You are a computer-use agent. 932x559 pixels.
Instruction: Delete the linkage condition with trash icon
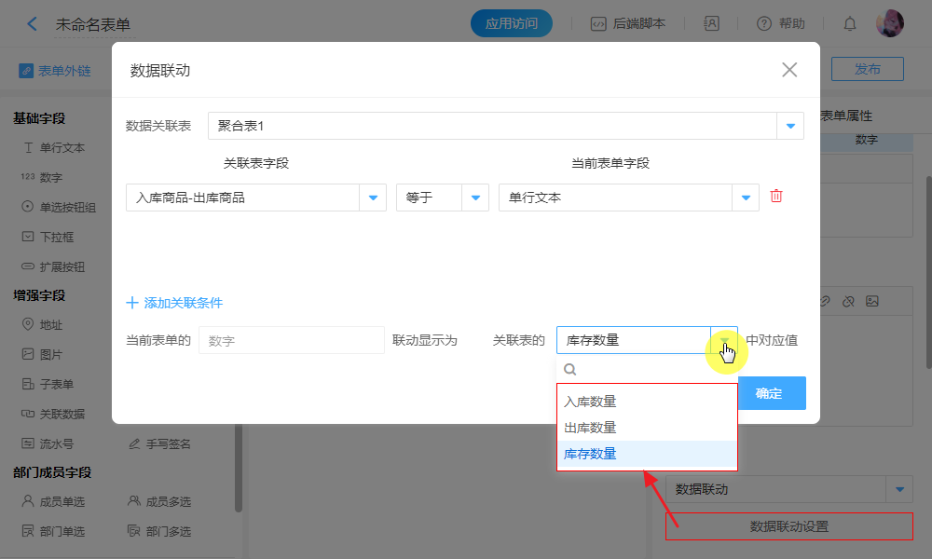[x=775, y=197]
